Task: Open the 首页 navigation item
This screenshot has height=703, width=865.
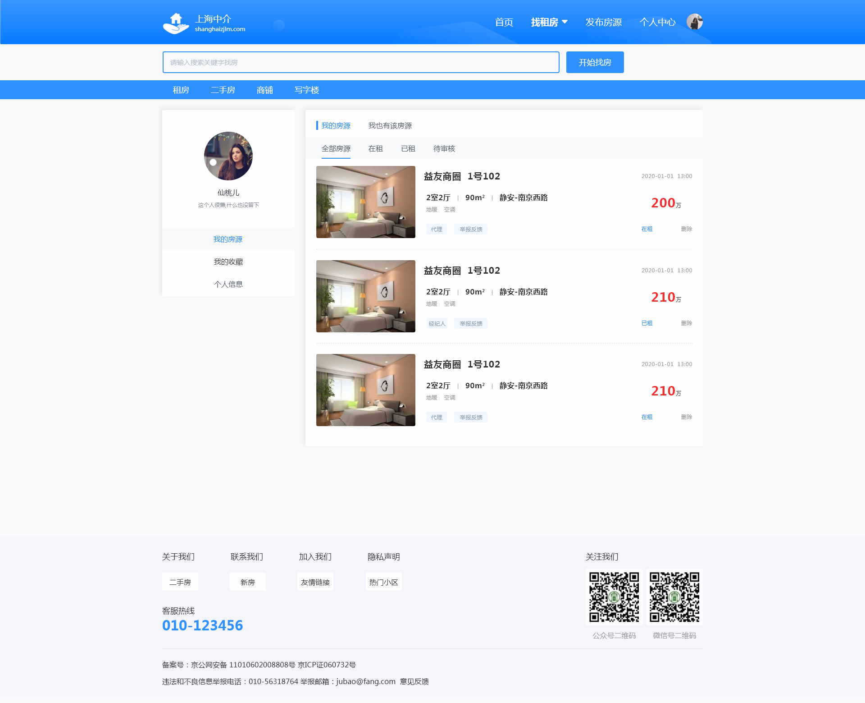Action: pos(504,22)
